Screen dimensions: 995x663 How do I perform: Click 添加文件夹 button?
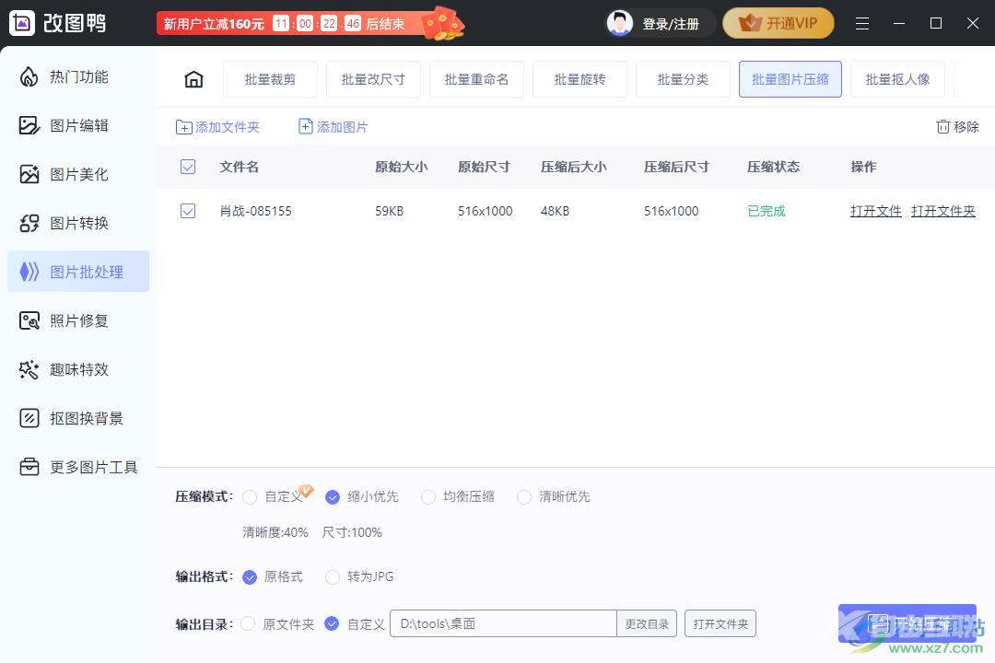[217, 127]
